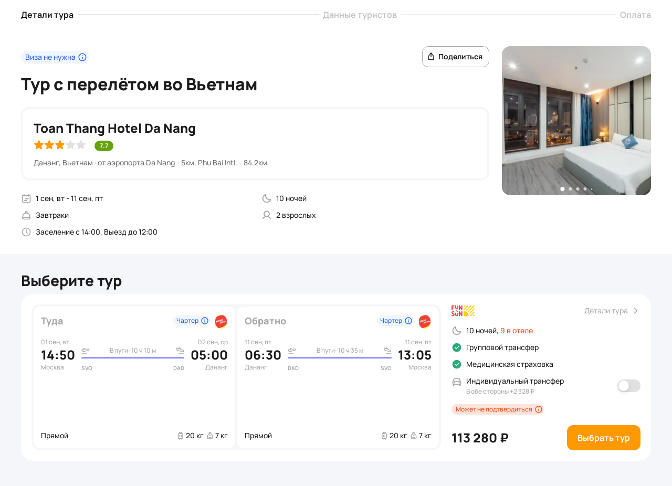Click calendar icon beside '1 сен, вт - 11 сен, пт'
This screenshot has width=672, height=486.
[x=26, y=198]
